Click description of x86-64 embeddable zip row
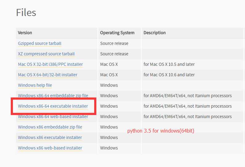This screenshot has width=245, height=167. (187, 96)
